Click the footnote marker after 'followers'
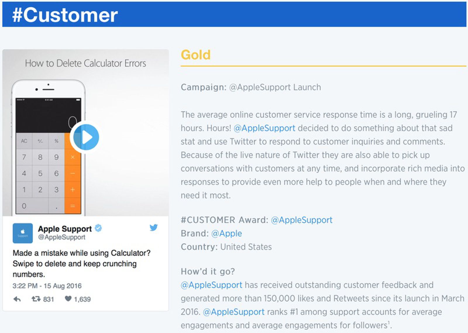The image size is (468, 333). [x=389, y=323]
